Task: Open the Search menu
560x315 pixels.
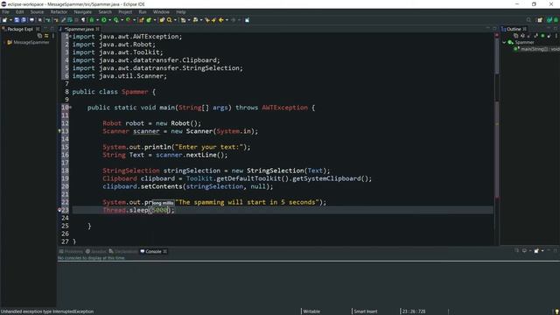Action: point(105,11)
